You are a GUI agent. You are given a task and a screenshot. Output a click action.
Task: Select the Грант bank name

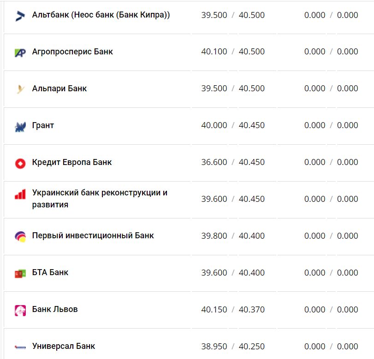43,125
